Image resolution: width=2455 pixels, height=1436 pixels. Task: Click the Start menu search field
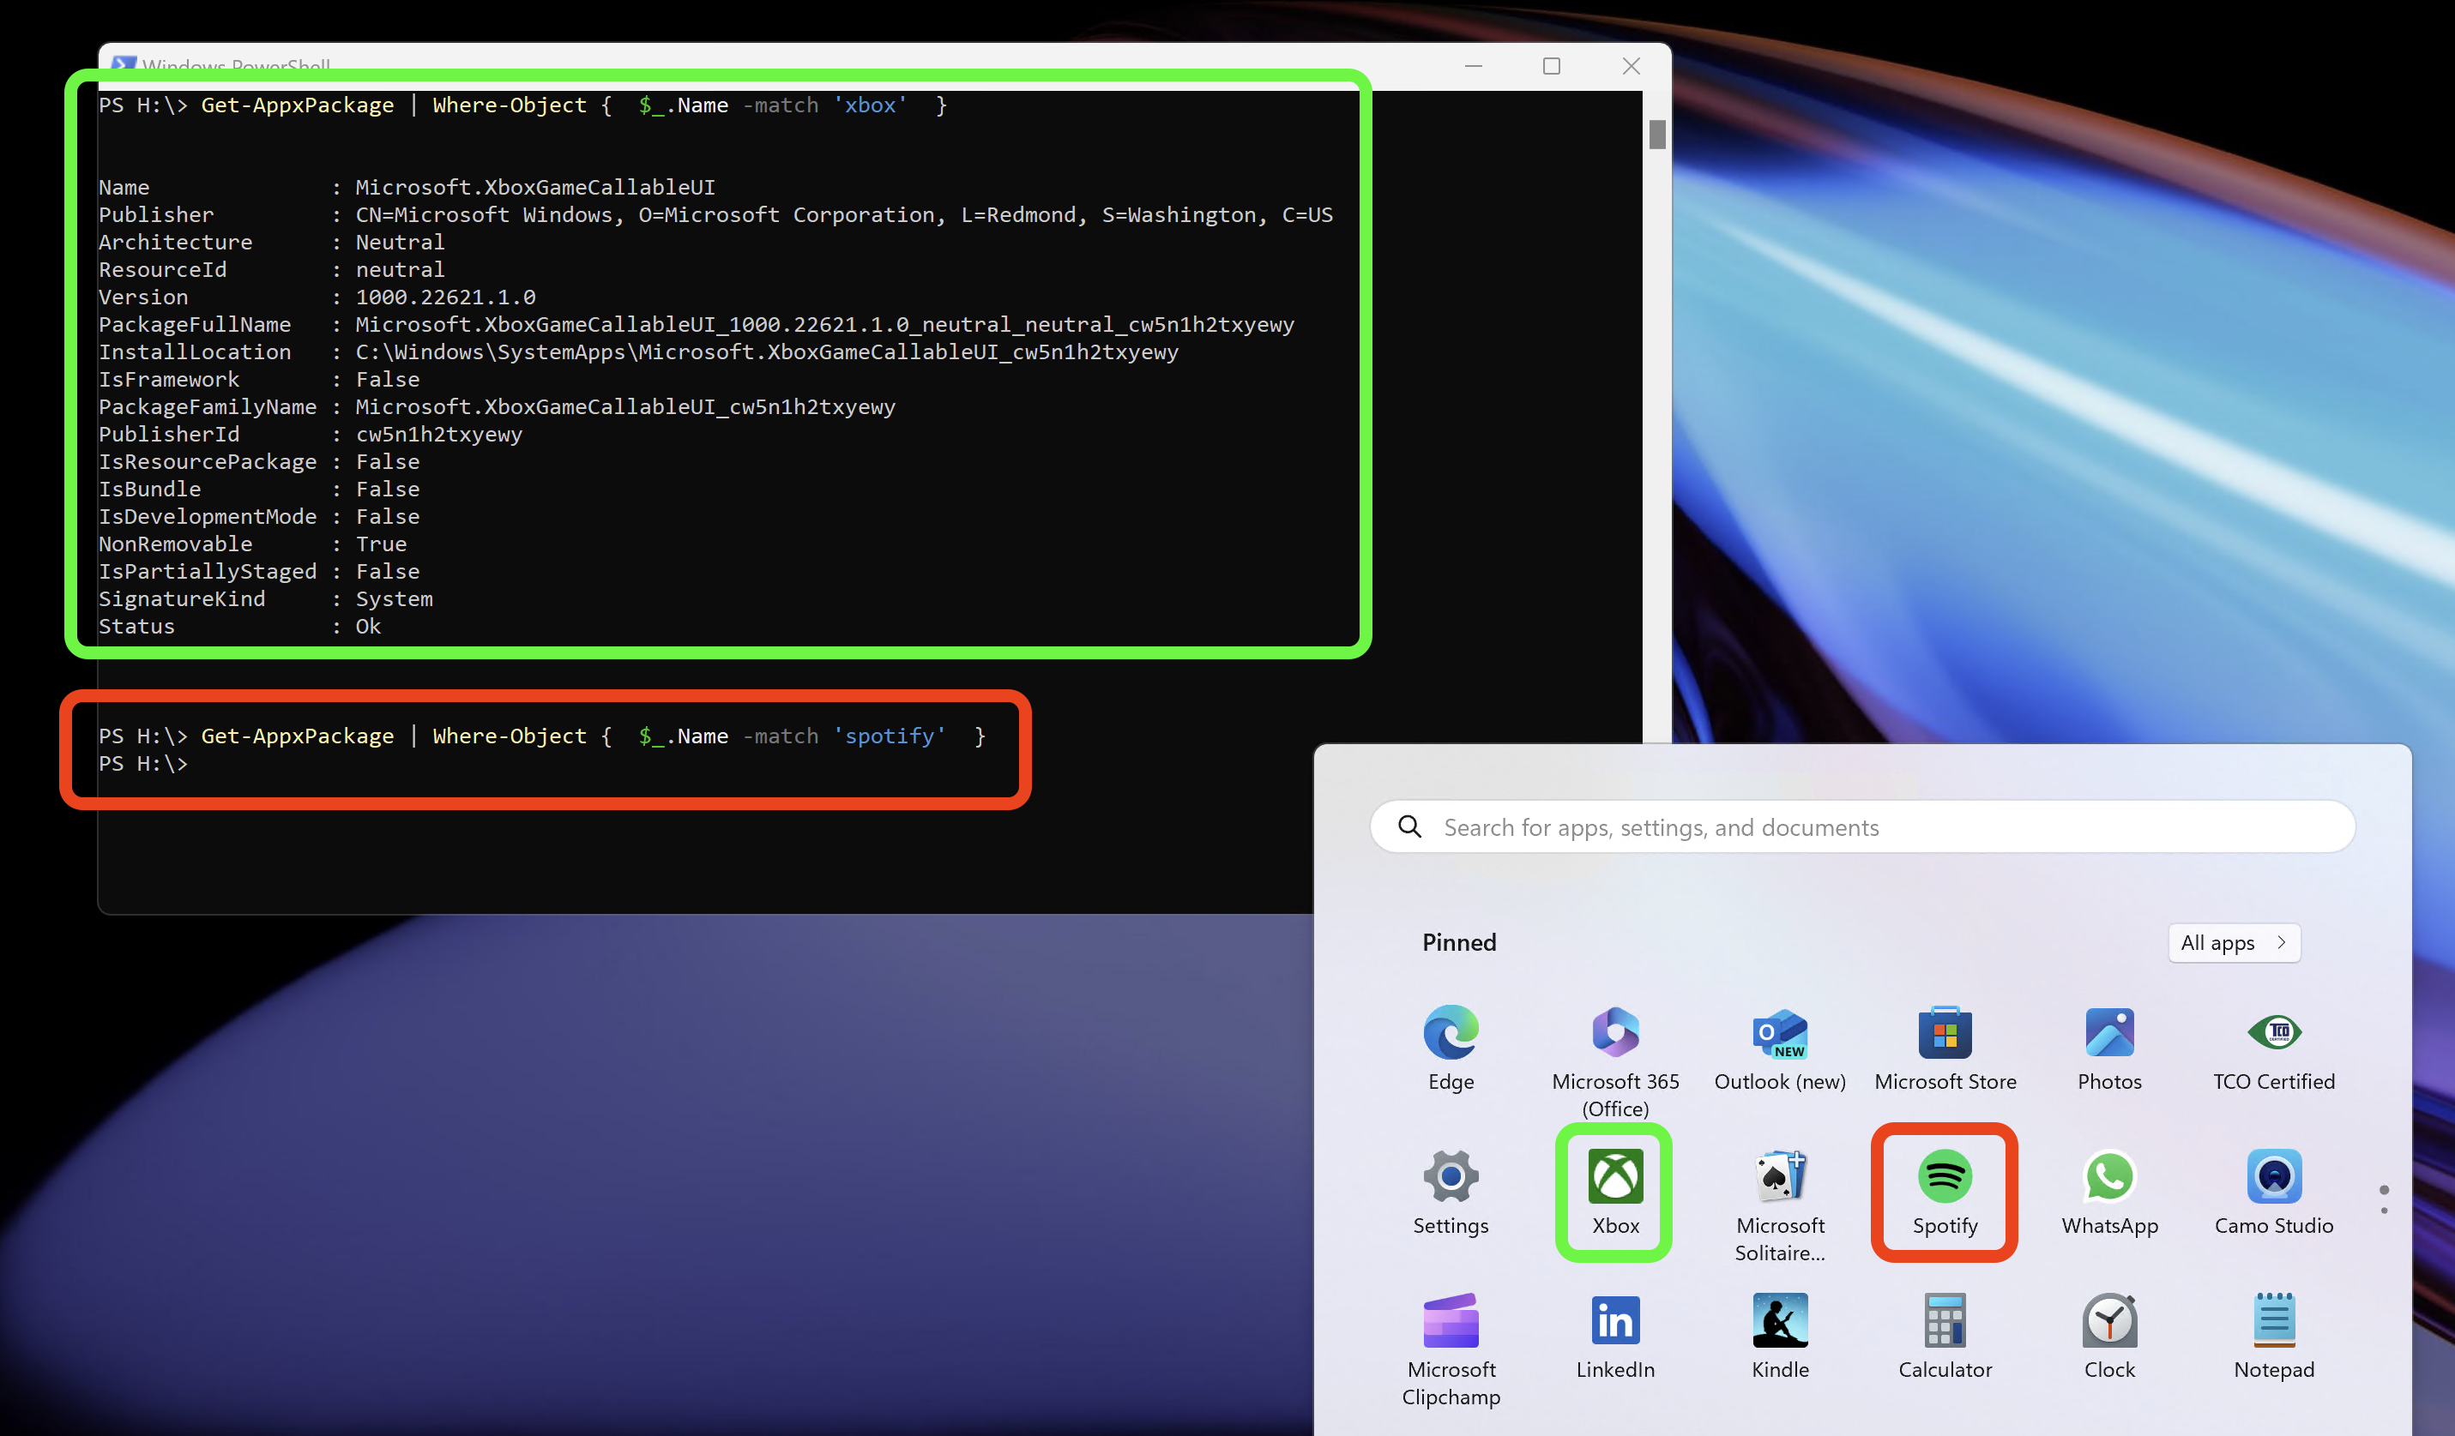tap(1861, 826)
